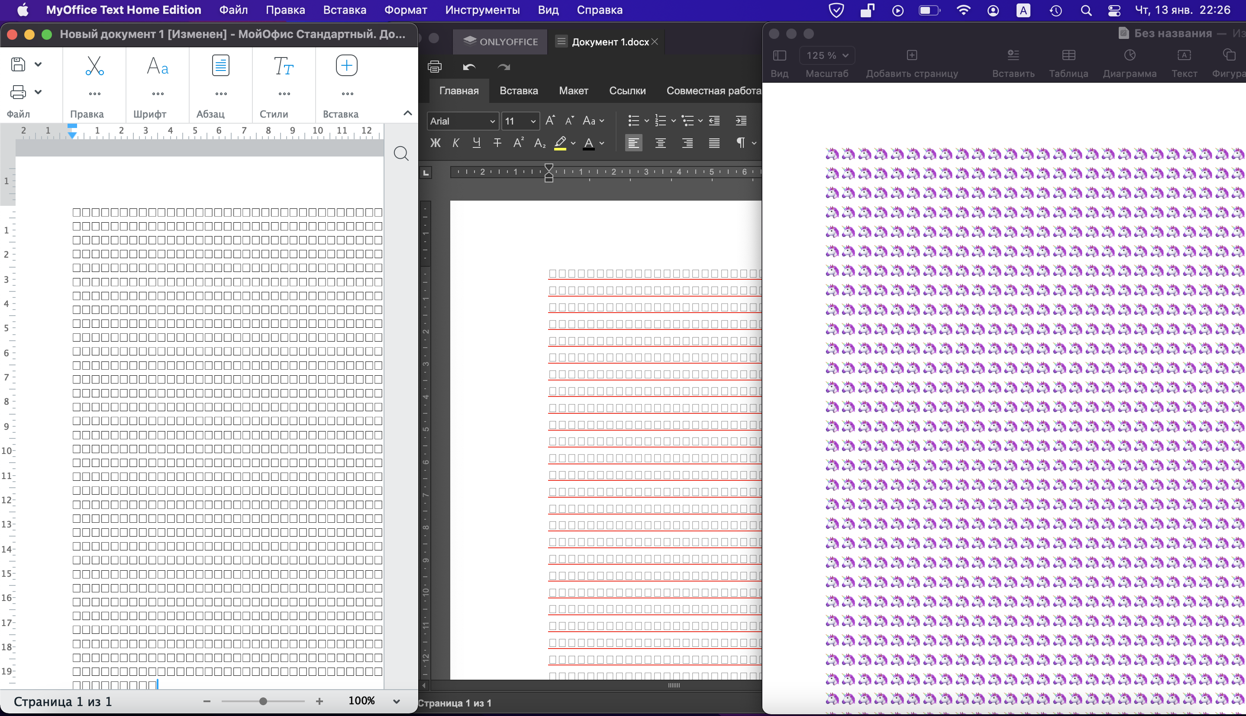This screenshot has width=1246, height=716.
Task: Click the ONLYOFFICE print icon
Action: (x=434, y=67)
